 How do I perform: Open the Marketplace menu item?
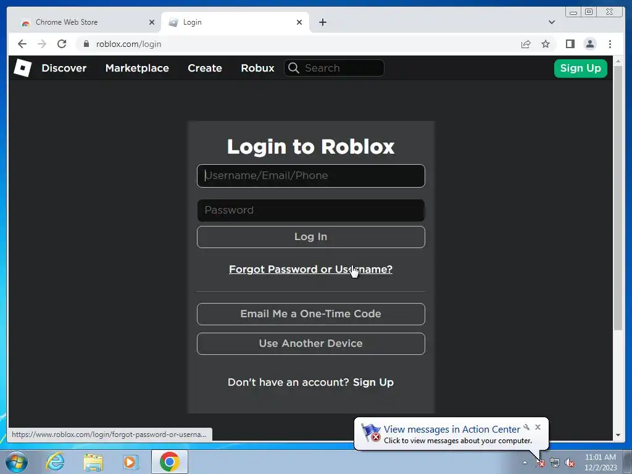[137, 68]
